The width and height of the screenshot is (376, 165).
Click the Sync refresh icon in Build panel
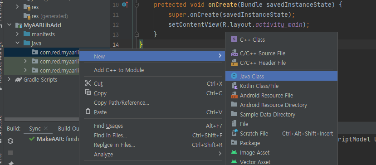tap(10, 141)
